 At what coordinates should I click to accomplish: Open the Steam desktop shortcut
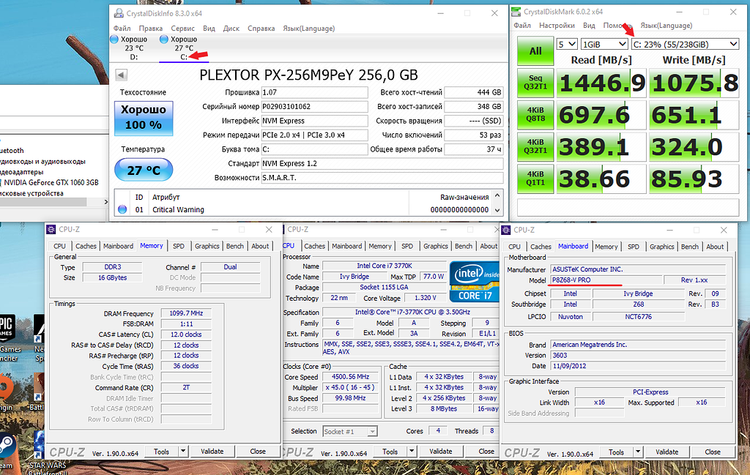pyautogui.click(x=7, y=449)
